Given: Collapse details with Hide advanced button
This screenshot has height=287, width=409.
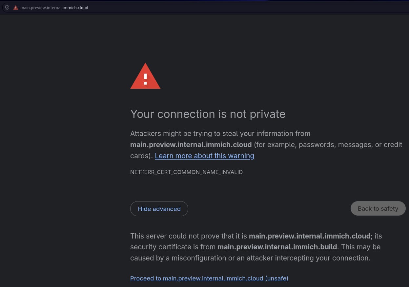Looking at the screenshot, I should click(159, 209).
